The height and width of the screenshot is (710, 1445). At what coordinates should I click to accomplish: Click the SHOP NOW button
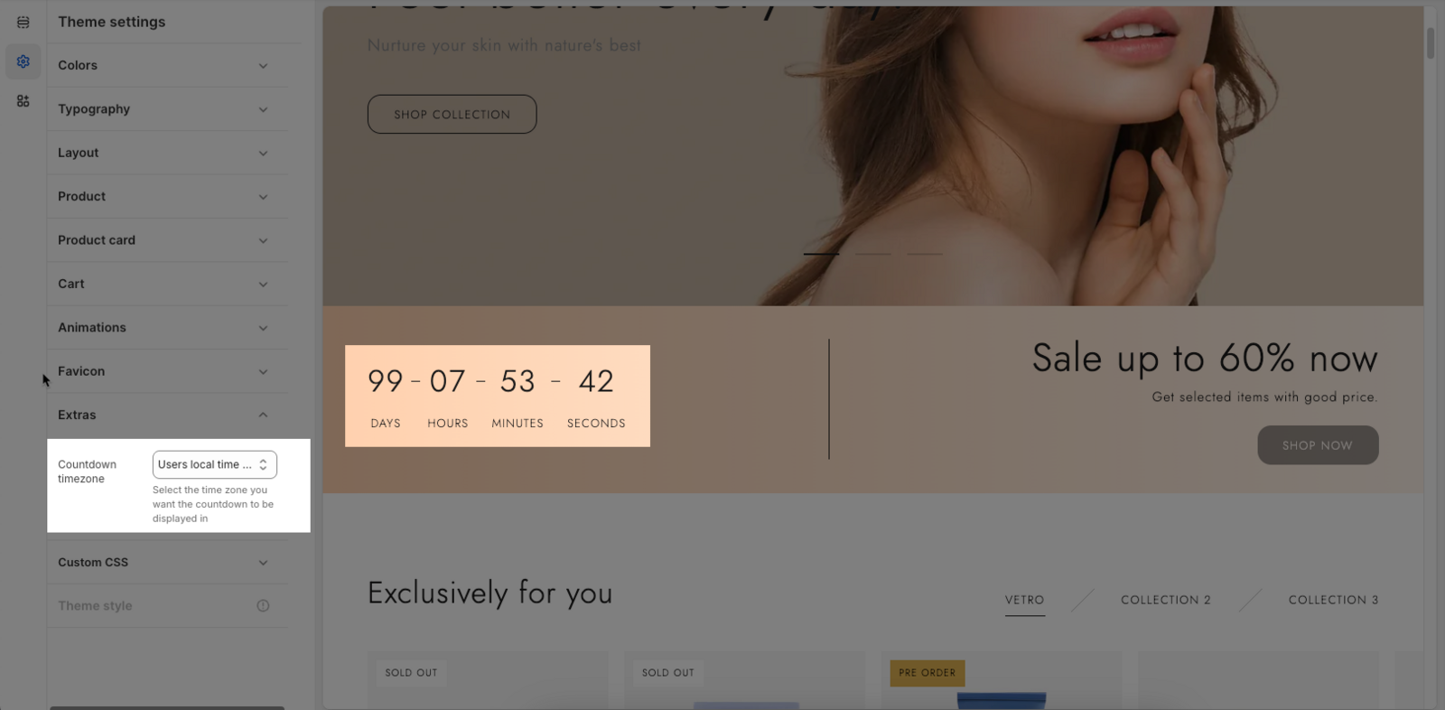coord(1318,445)
